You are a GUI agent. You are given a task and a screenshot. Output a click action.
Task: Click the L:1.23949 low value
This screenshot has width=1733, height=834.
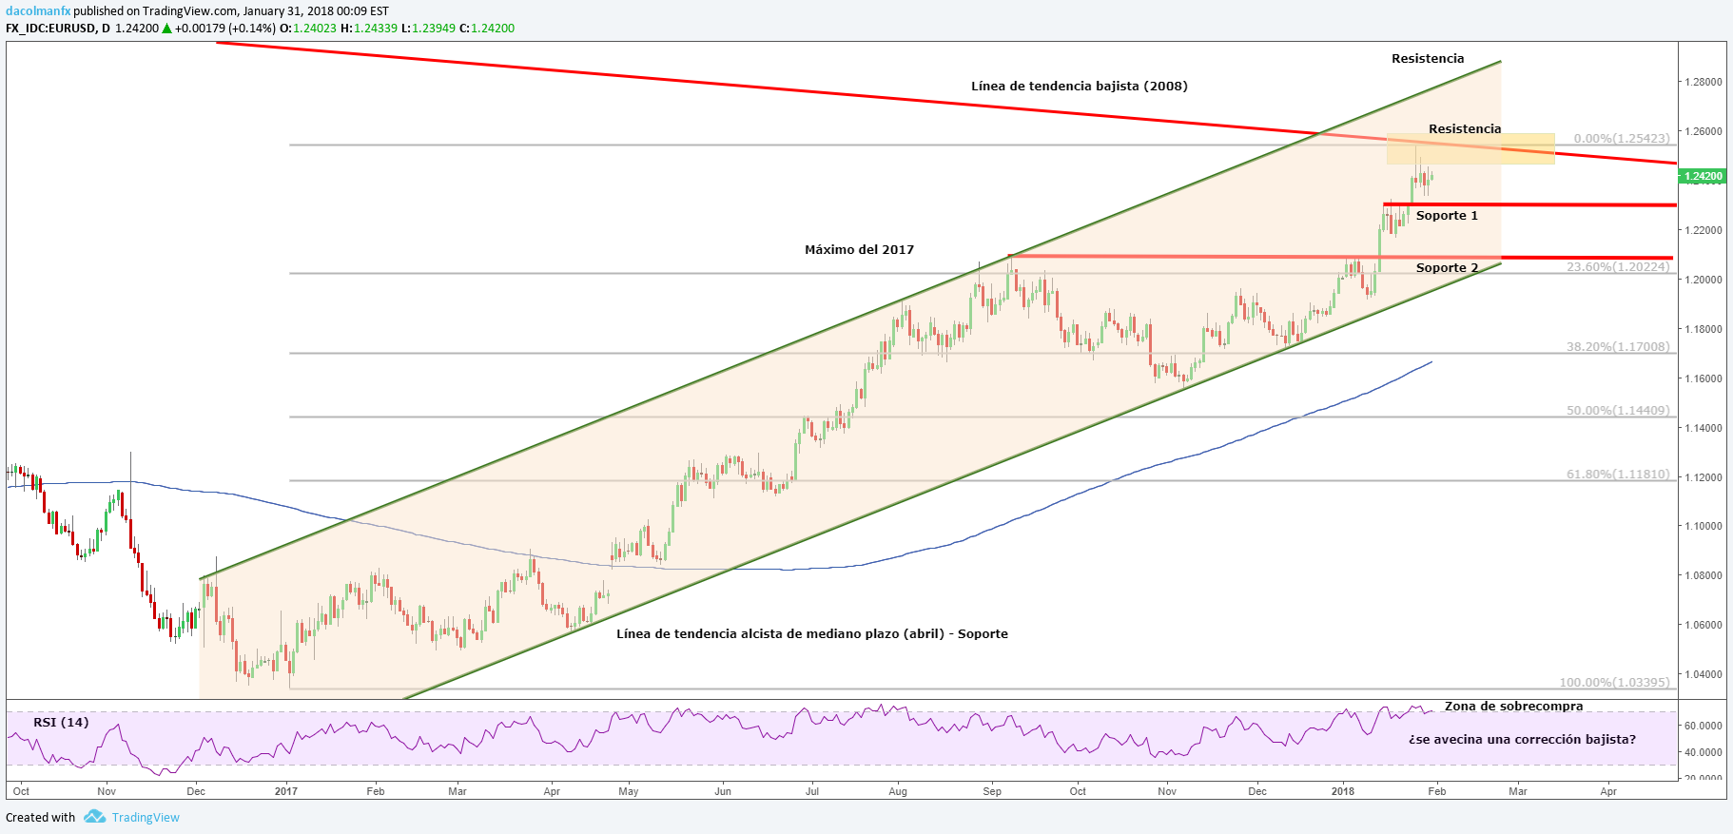click(428, 29)
